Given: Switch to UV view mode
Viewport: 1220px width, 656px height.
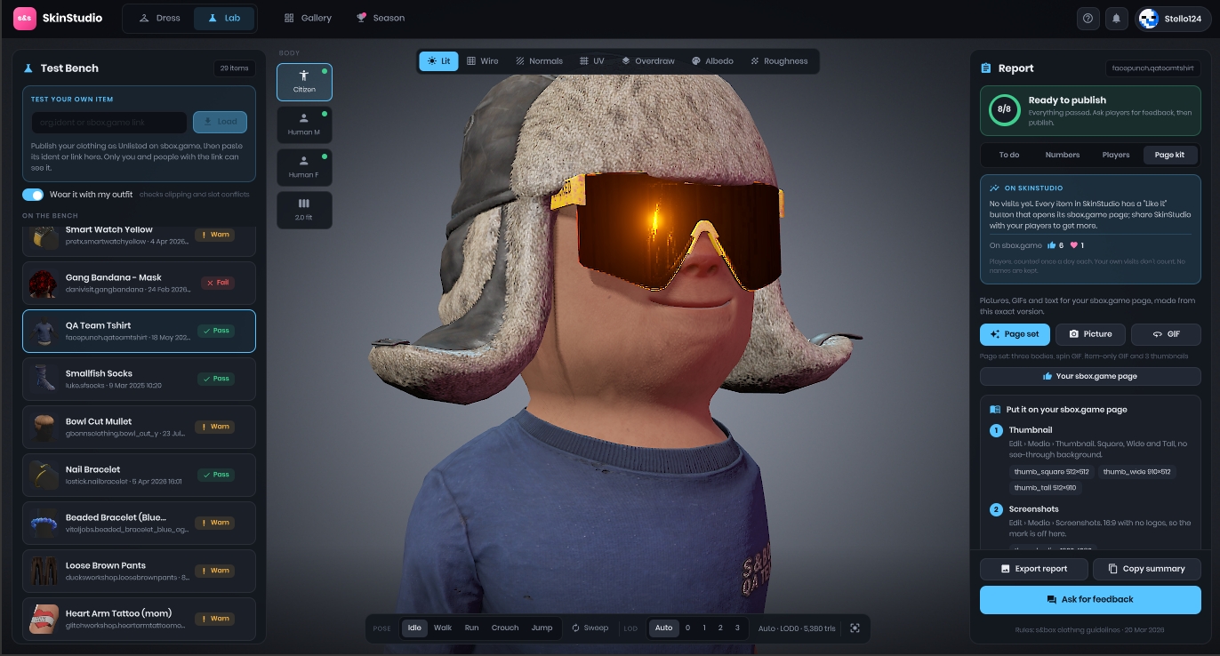Looking at the screenshot, I should [x=592, y=61].
